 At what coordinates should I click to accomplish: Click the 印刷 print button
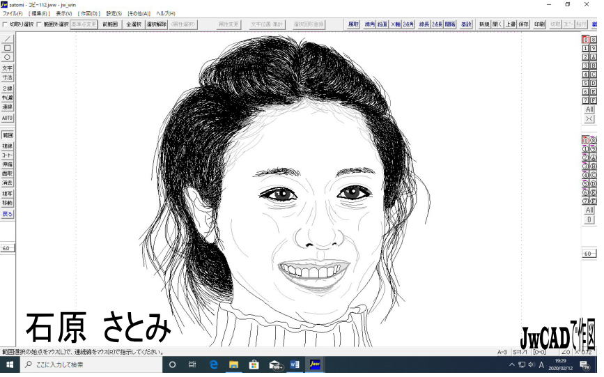click(x=539, y=24)
